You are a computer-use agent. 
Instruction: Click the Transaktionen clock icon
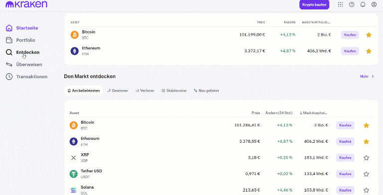coord(9,77)
